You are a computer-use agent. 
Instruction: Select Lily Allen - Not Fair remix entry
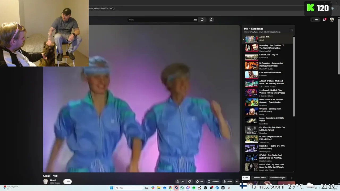[267, 130]
